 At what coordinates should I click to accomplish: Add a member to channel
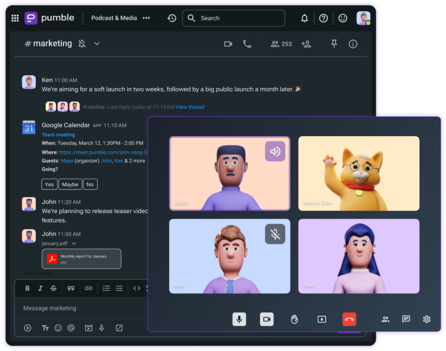point(306,44)
